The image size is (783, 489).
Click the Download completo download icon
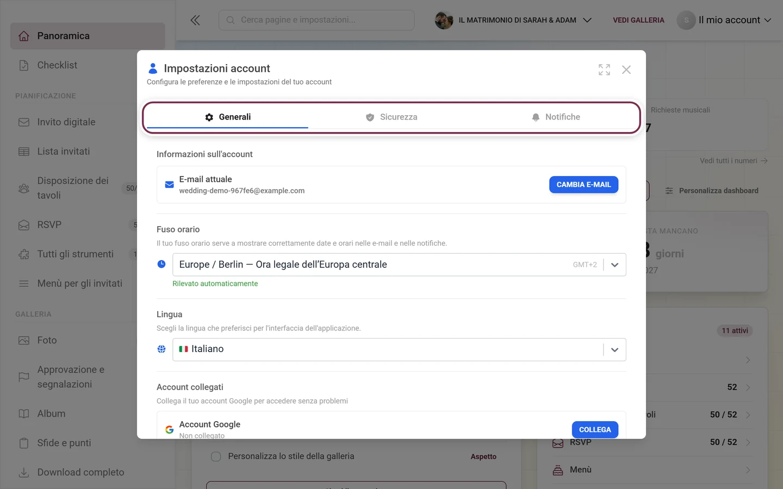click(x=24, y=473)
